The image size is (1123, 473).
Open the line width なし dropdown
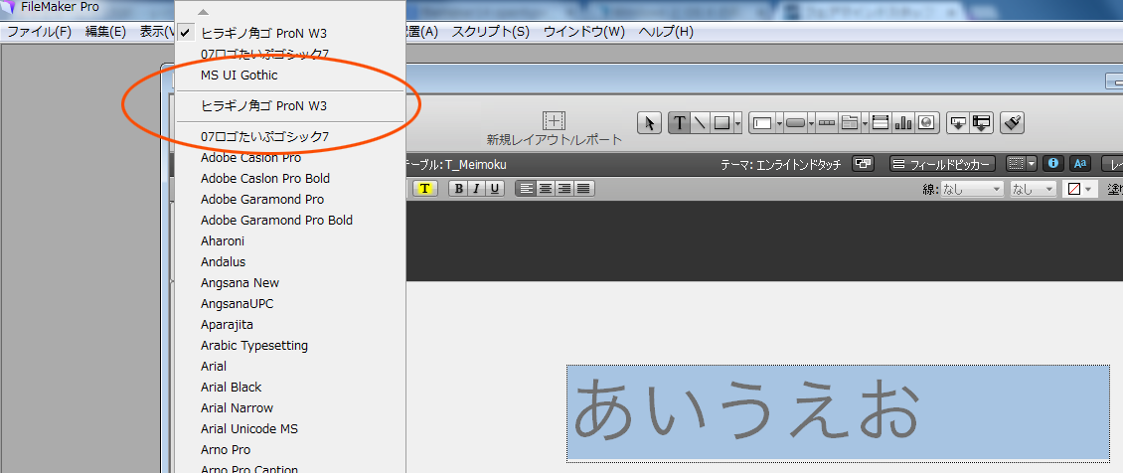[1034, 190]
